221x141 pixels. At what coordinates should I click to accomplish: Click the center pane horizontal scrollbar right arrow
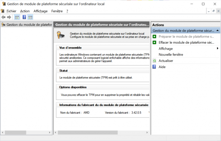click(x=149, y=133)
